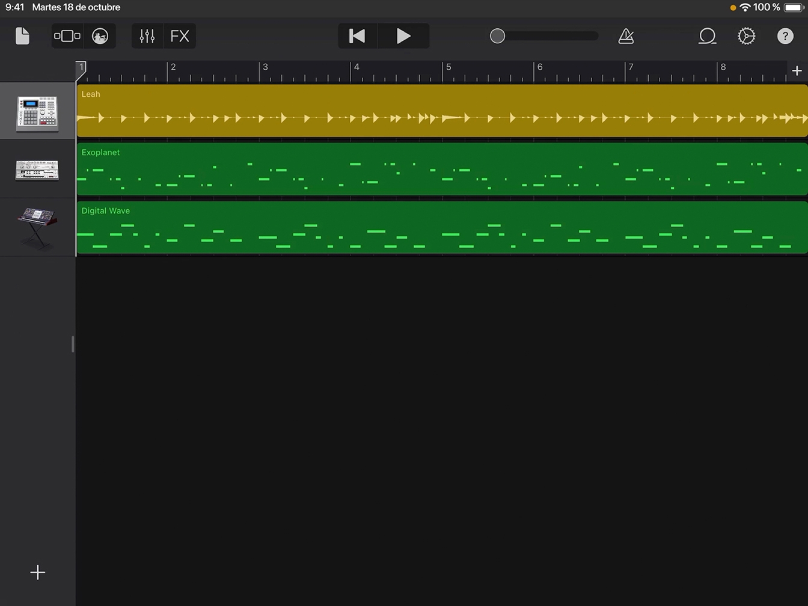Toggle the metronome on or off
This screenshot has height=606, width=808.
coord(626,36)
